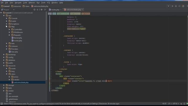Image resolution: width=188 pixels, height=106 pixels.
Task: Hide the Project tool window
Action: point(45,10)
